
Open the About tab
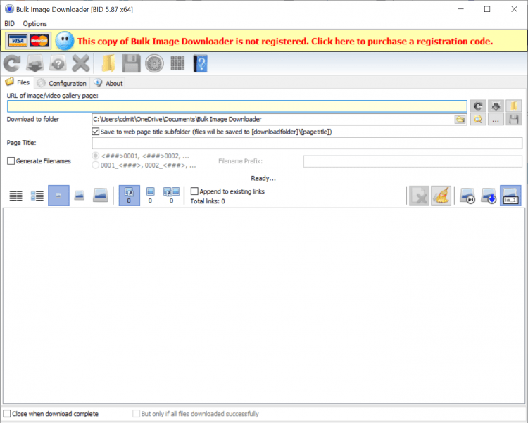pyautogui.click(x=108, y=83)
